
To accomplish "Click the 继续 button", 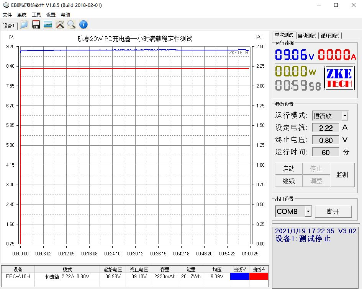I will [288, 181].
